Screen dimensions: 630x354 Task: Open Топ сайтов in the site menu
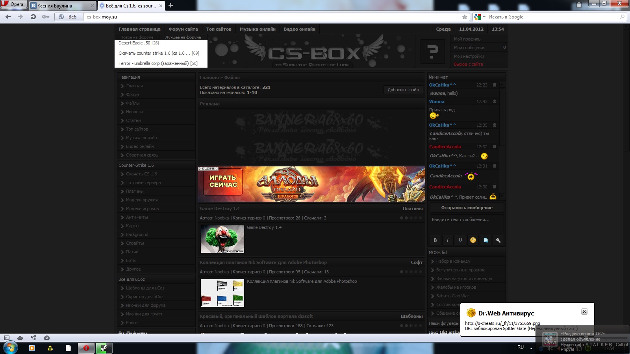[219, 29]
